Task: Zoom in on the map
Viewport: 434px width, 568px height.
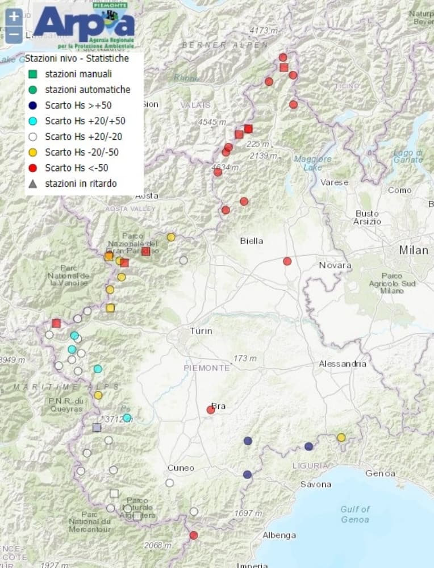Action: click(14, 16)
